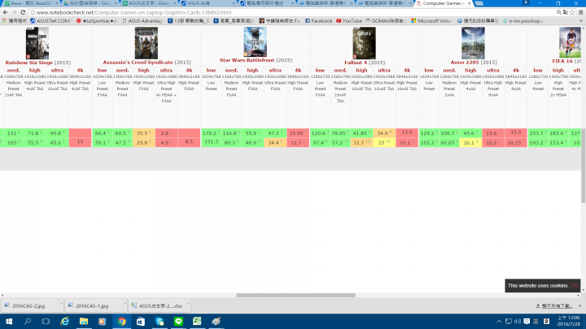586x329 pixels.
Task: Open Rainbow Six Siege game link
Action: click(28, 63)
